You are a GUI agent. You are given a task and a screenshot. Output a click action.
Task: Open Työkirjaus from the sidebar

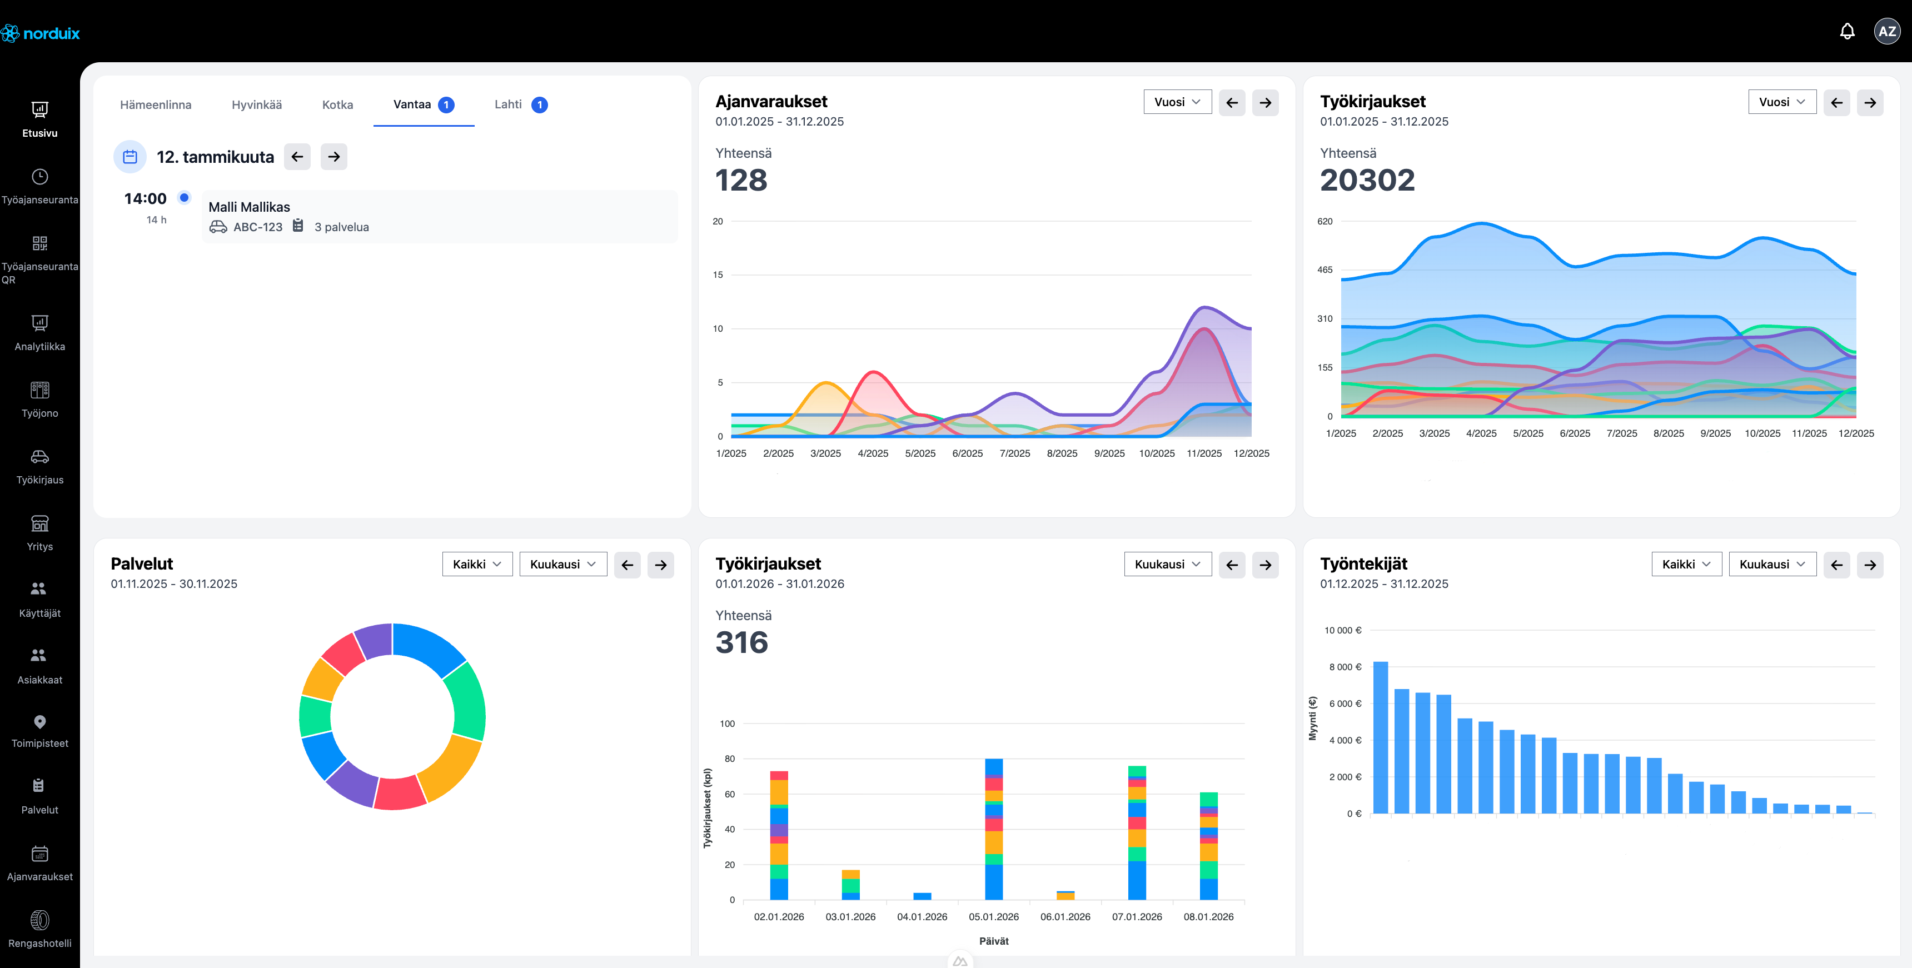point(40,466)
